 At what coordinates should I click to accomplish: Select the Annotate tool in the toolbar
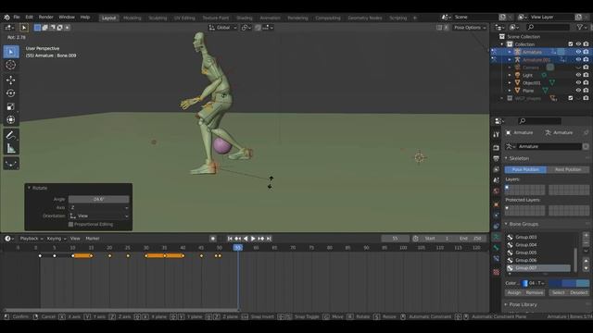[x=11, y=135]
